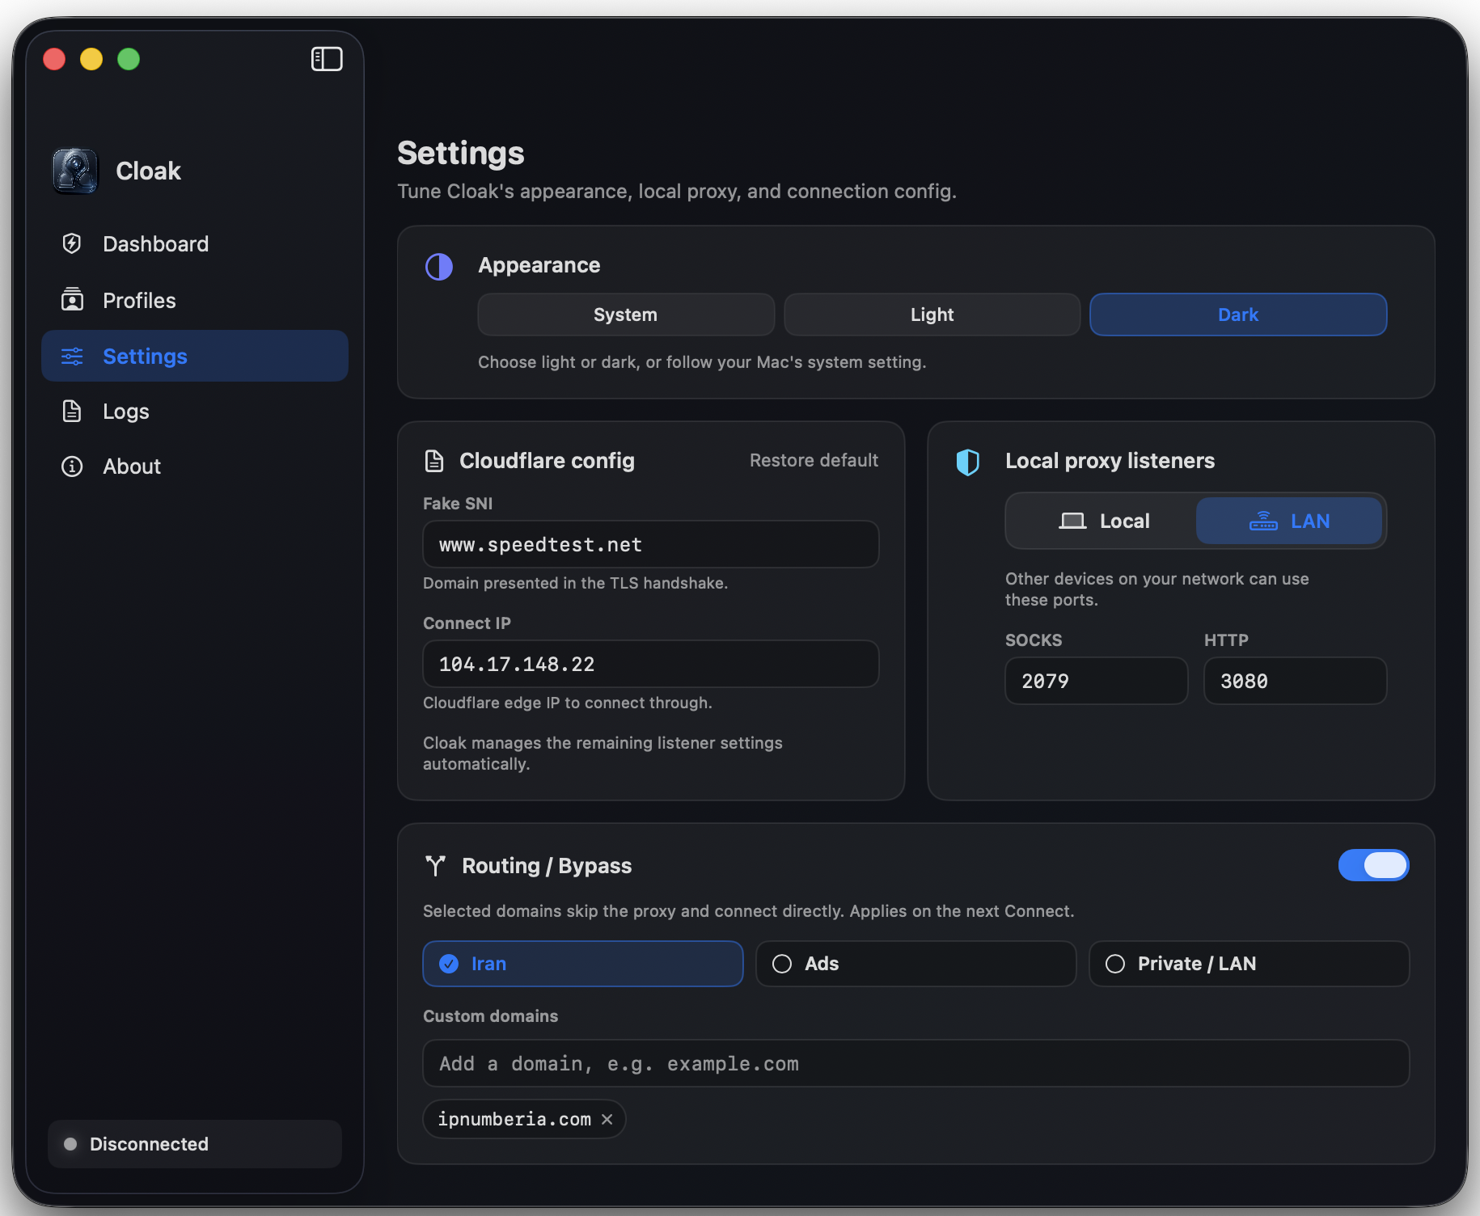Toggle the sidebar panel icon
Image resolution: width=1480 pixels, height=1216 pixels.
click(x=327, y=59)
